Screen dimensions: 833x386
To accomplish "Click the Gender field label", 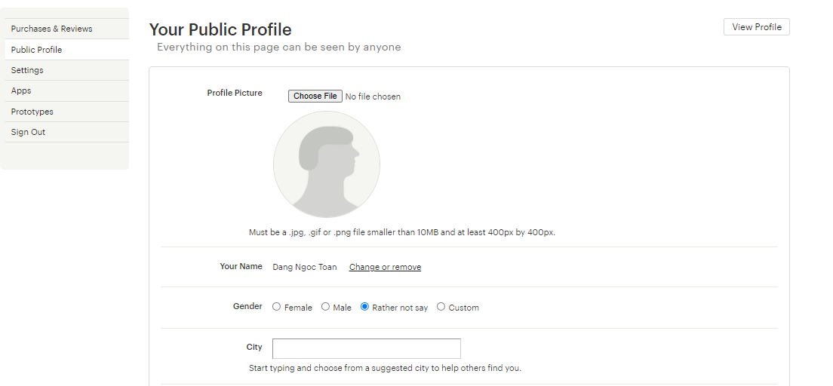I will [x=247, y=306].
